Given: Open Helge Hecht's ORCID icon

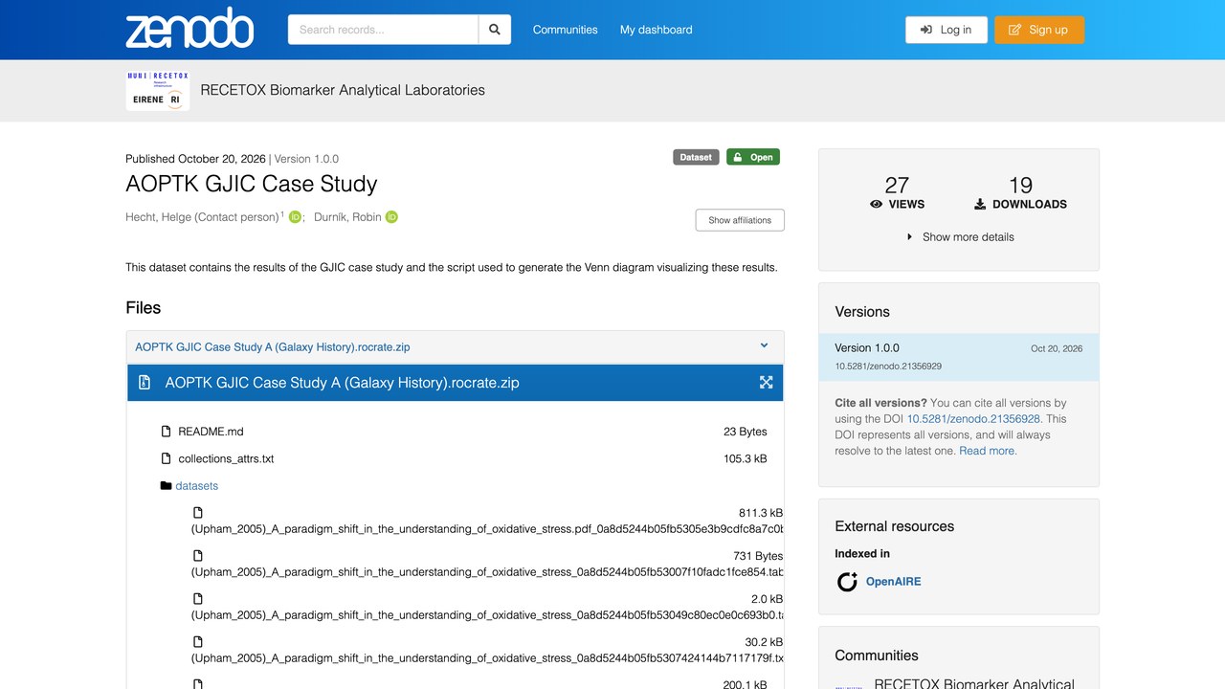Looking at the screenshot, I should 295,217.
